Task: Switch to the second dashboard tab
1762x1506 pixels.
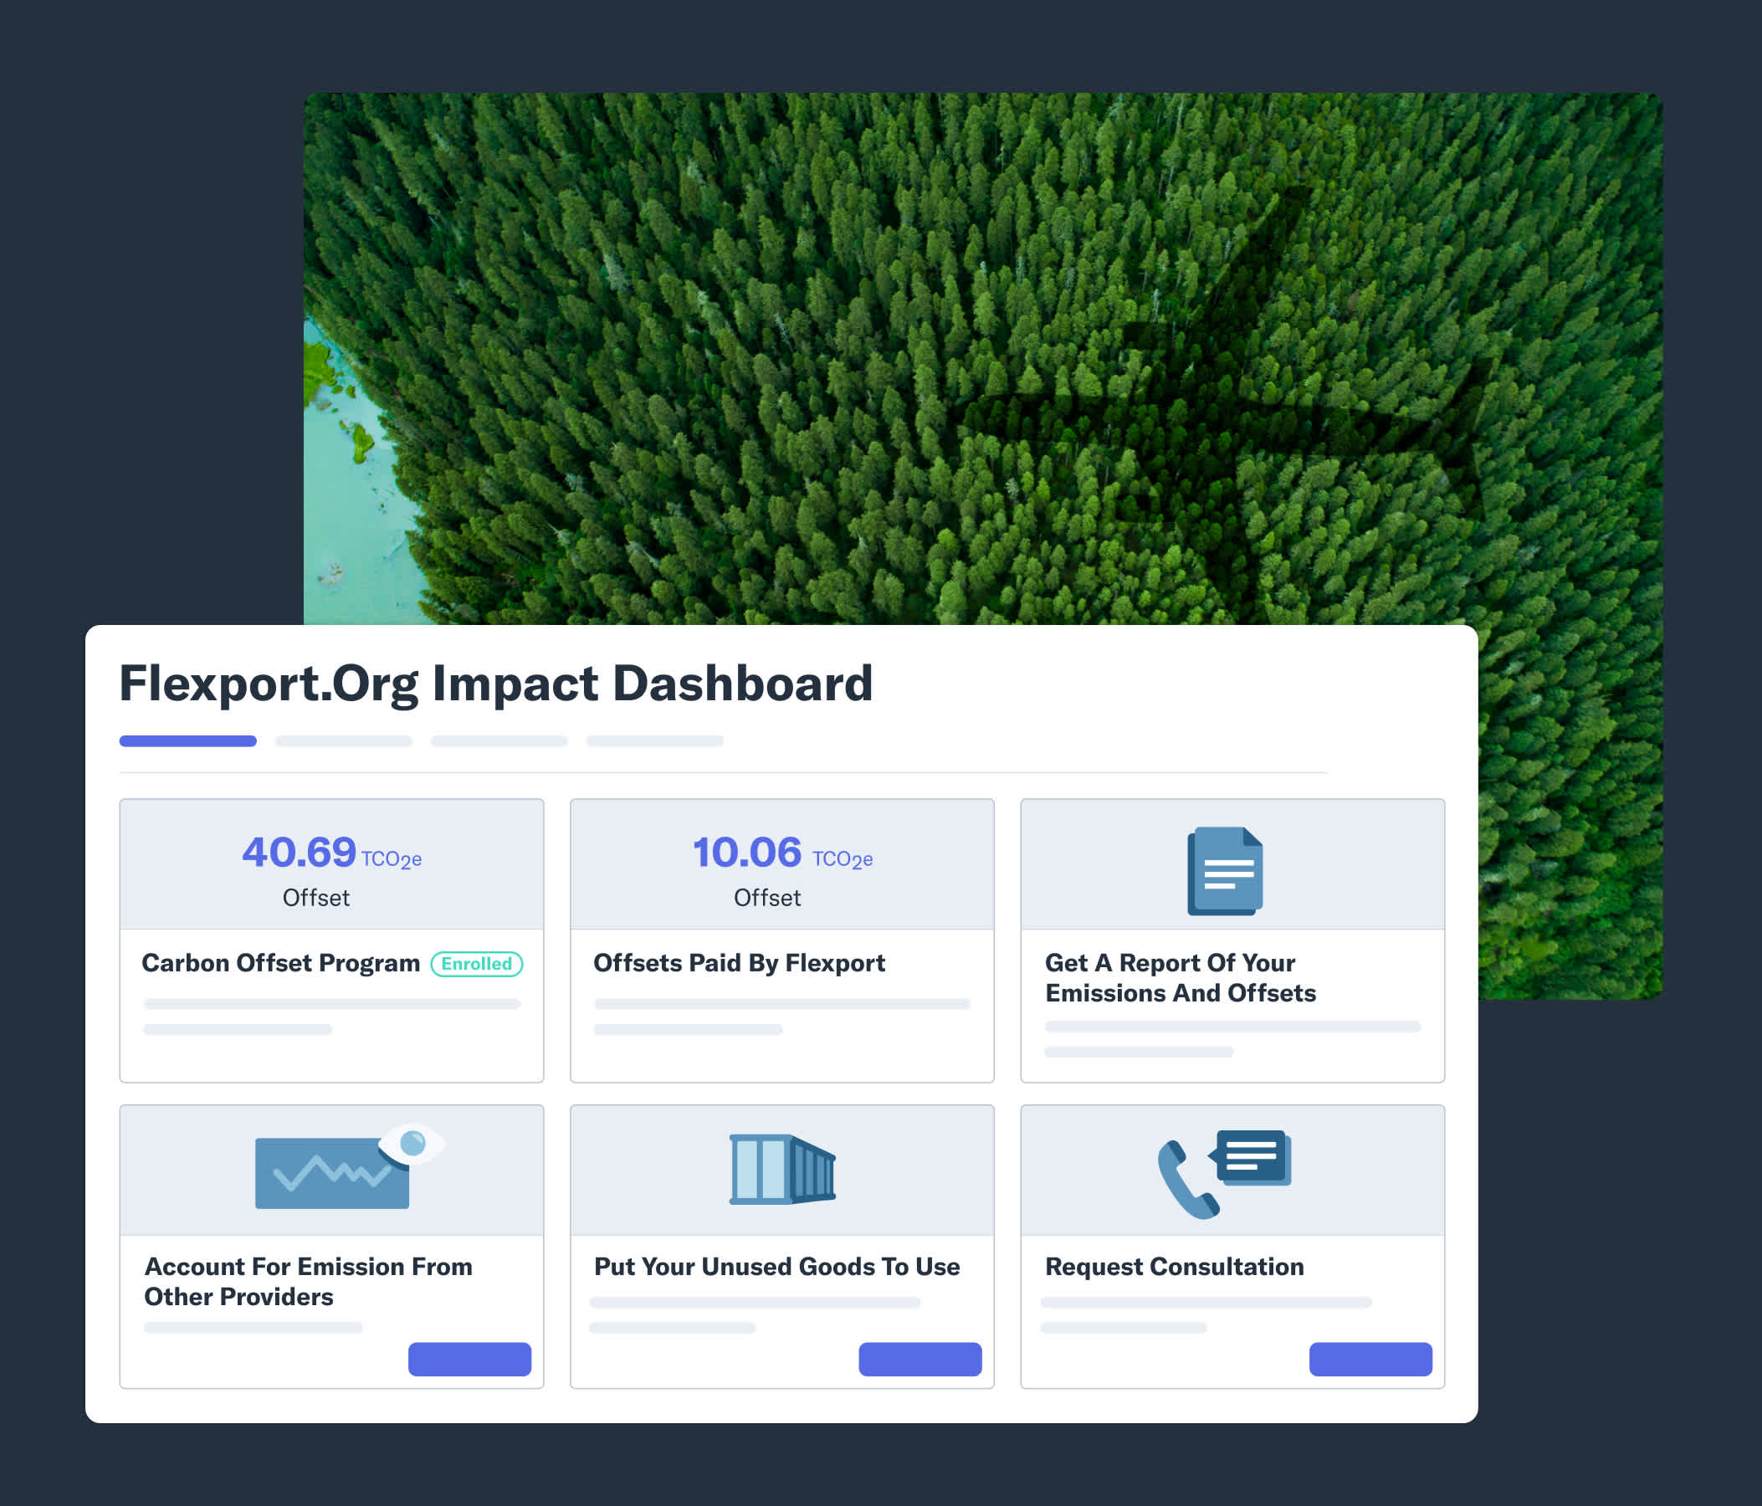Action: (344, 740)
